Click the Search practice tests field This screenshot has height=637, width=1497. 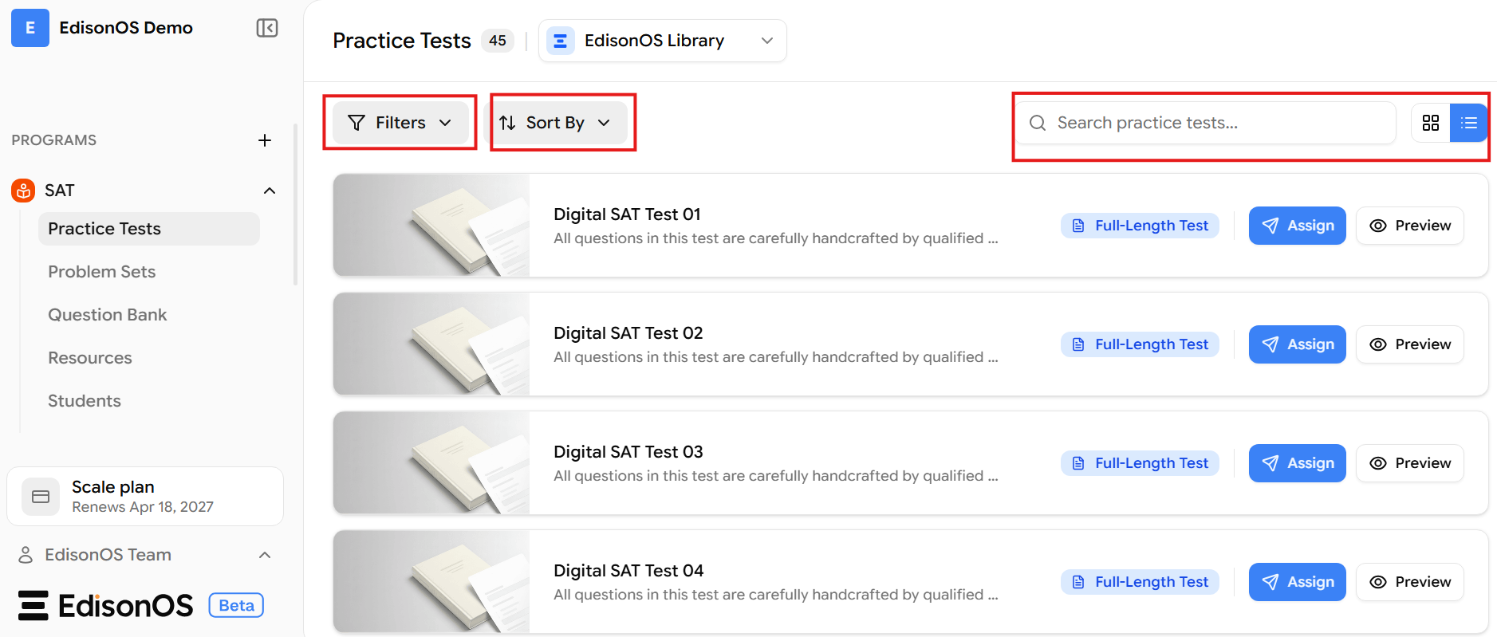[1206, 123]
